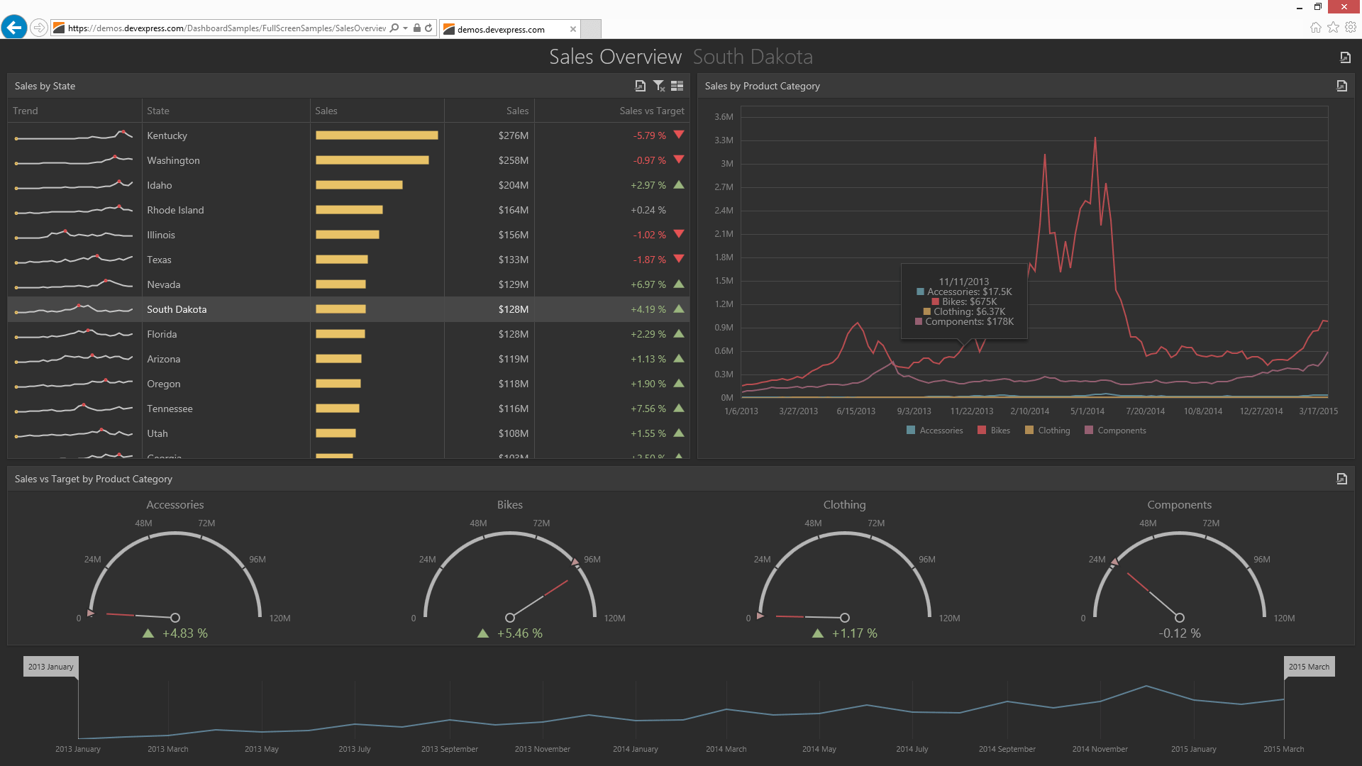Select the Tennessee row
Viewport: 1362px width, 766px height.
click(x=348, y=409)
